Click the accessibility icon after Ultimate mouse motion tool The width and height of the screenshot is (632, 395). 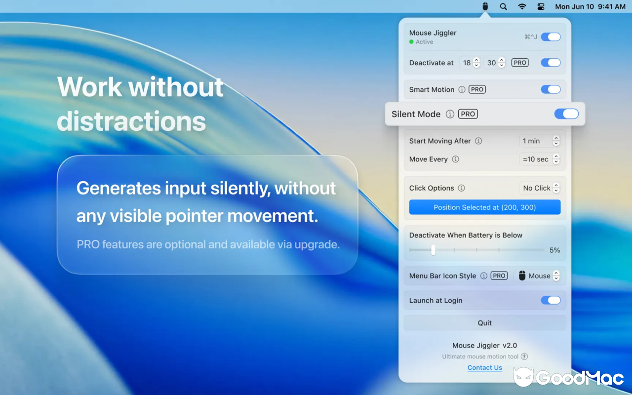(524, 356)
